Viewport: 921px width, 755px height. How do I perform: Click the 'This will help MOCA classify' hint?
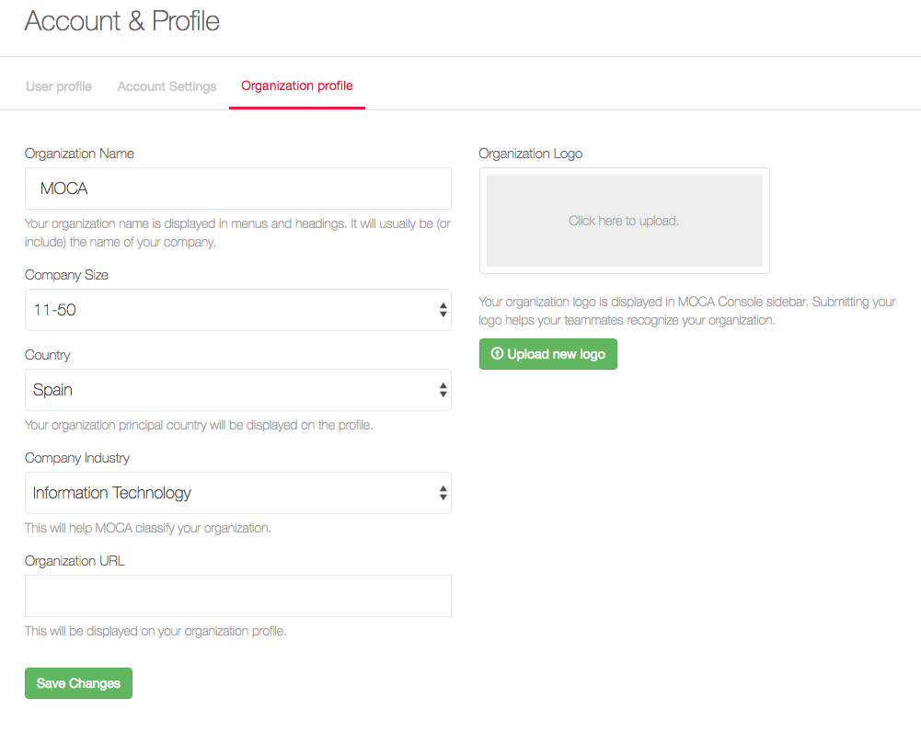click(148, 529)
